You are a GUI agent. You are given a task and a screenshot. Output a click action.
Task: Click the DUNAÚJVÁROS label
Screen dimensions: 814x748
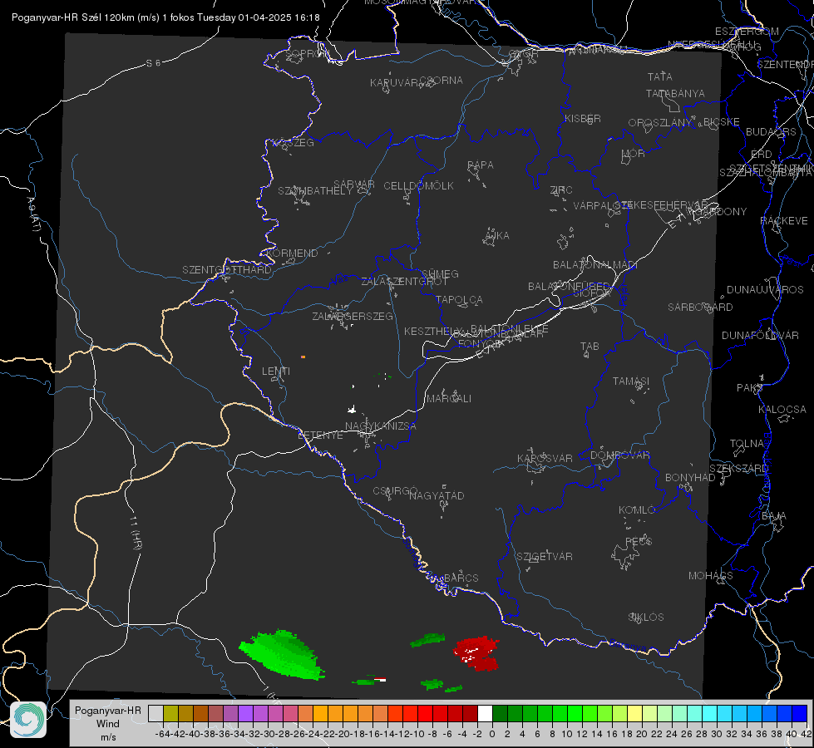point(765,290)
